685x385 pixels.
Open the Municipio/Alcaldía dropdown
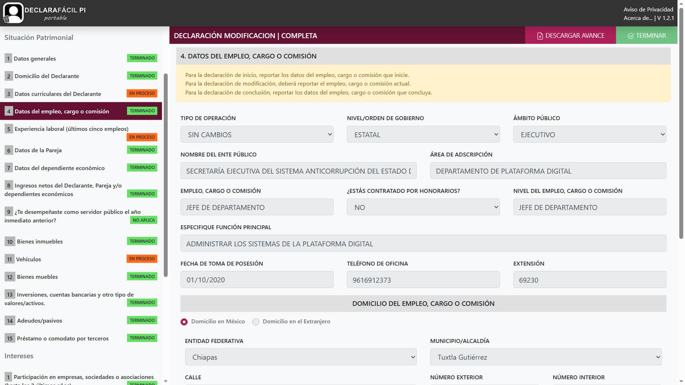[x=546, y=357]
